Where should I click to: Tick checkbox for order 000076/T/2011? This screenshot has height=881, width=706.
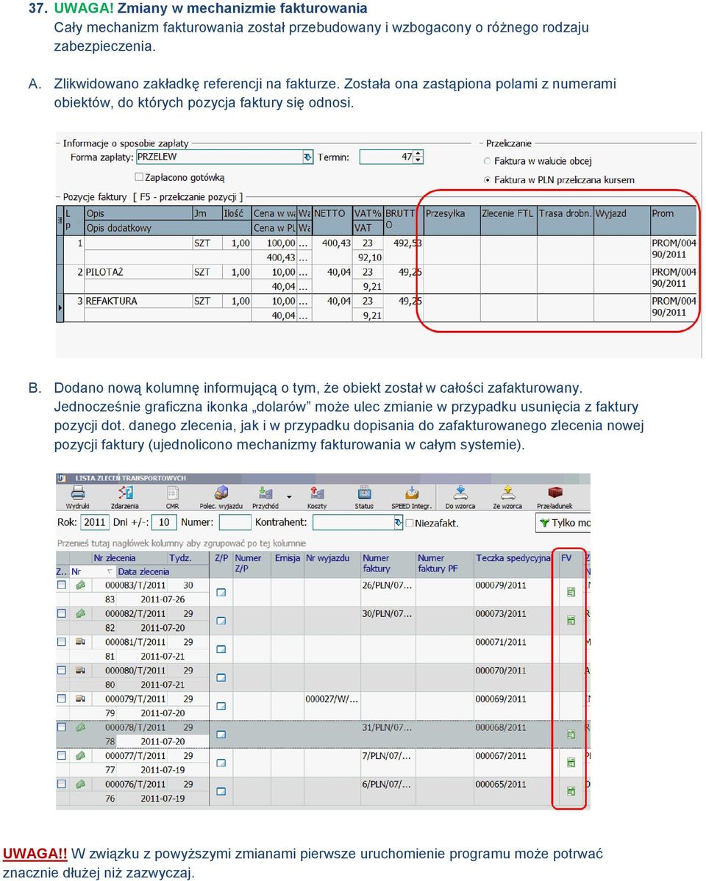[61, 784]
